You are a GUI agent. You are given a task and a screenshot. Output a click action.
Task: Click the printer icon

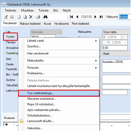coord(38,17)
